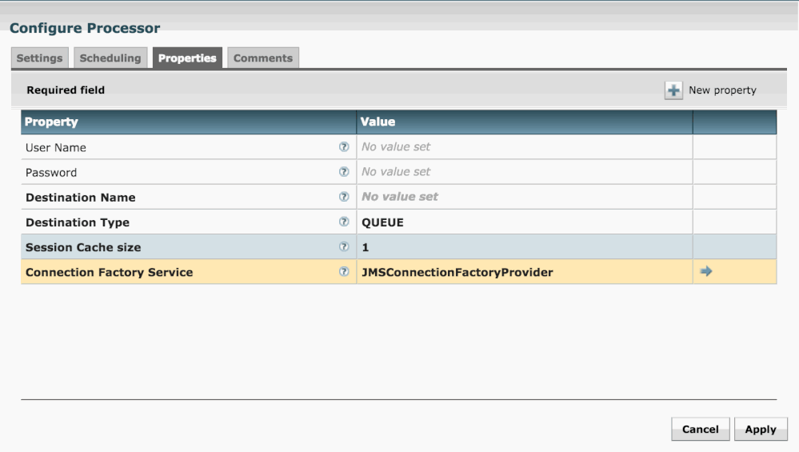
Task: Click the Session Cache size help icon
Action: coord(344,247)
